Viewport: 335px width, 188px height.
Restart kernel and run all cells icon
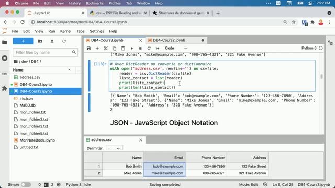pos(158,49)
